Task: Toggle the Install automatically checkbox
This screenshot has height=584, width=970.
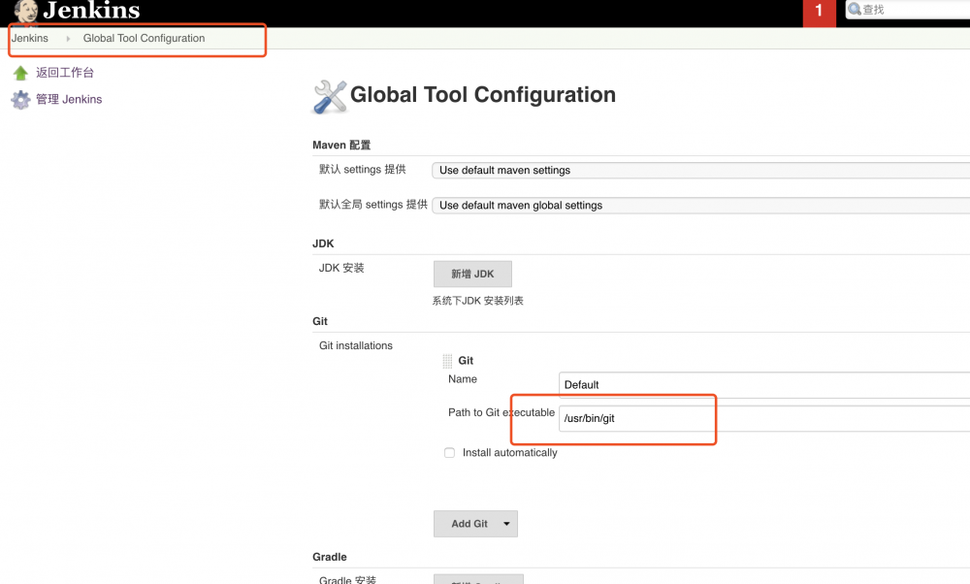Action: 450,453
